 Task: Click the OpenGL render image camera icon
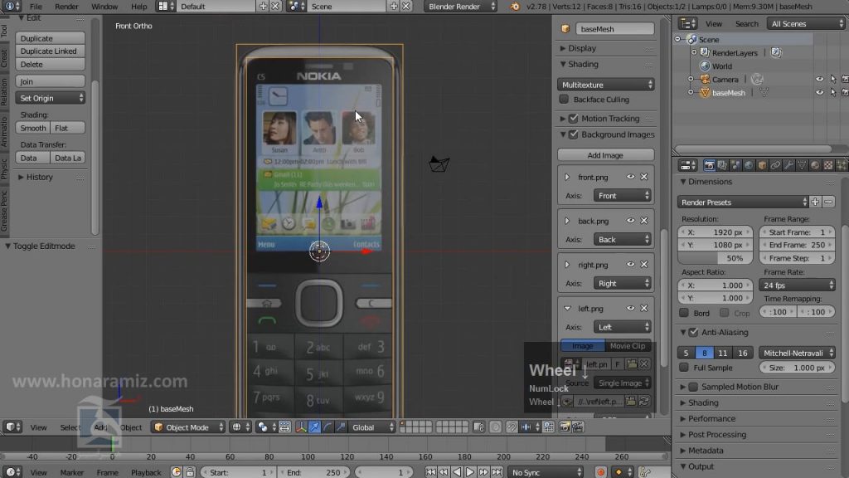click(x=564, y=427)
